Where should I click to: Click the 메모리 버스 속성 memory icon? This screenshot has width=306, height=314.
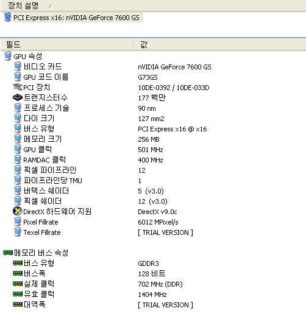point(8,253)
